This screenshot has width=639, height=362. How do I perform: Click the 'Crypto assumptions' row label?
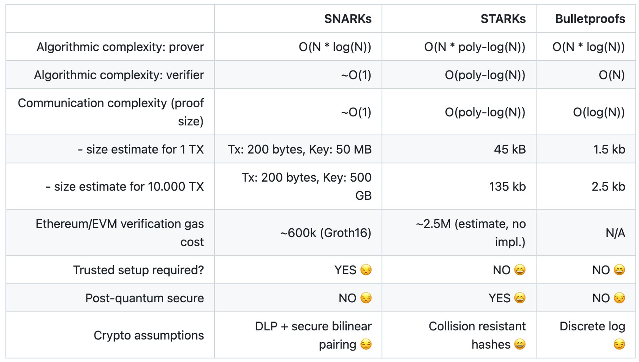coord(149,336)
